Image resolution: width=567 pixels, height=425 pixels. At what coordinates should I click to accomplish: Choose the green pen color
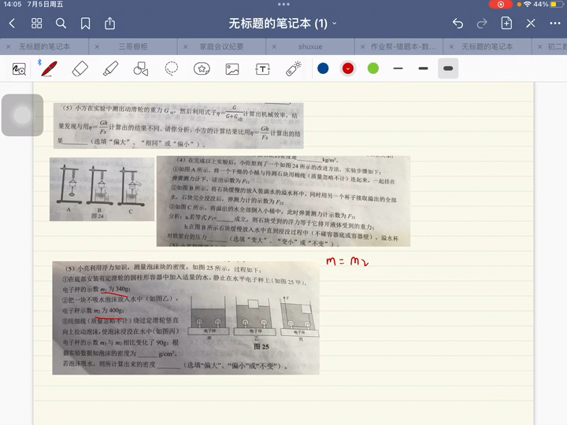click(372, 68)
